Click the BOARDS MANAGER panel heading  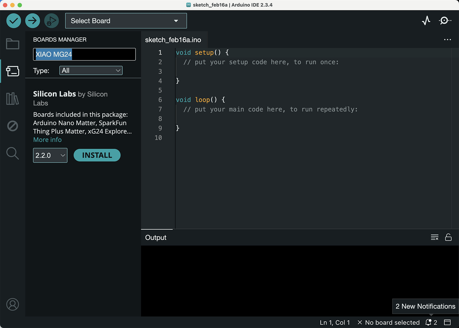click(x=60, y=40)
